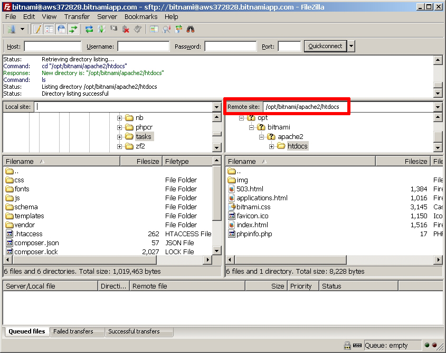Open the Remote site path dropdown
The image size is (446, 353).
[x=438, y=107]
